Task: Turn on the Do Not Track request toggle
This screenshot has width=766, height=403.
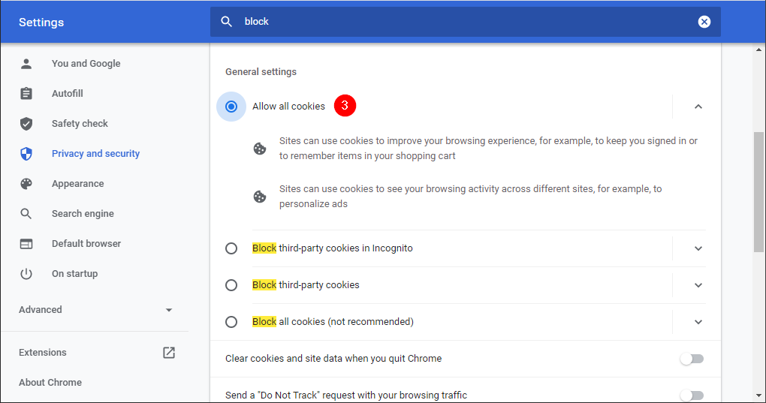Action: click(692, 395)
